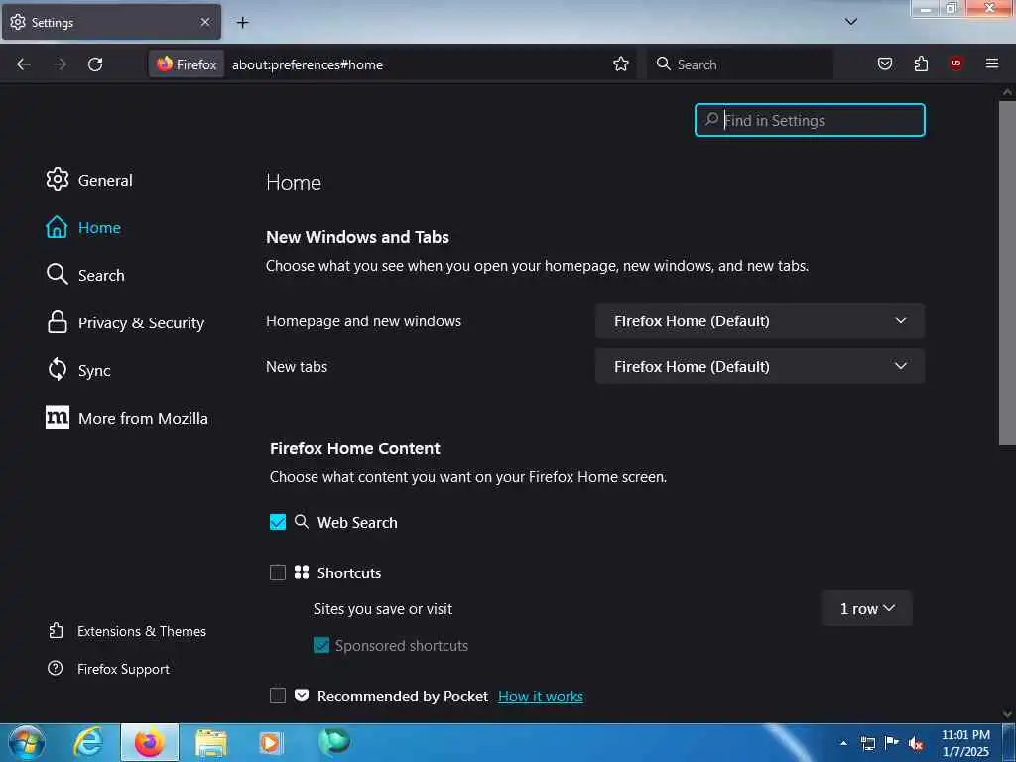Enable Recommended by Pocket checkbox

278,696
